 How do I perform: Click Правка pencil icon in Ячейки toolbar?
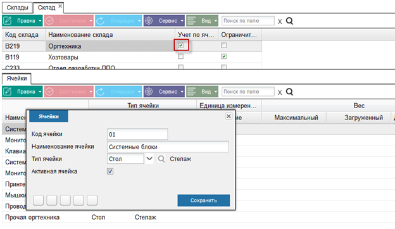click(x=8, y=92)
